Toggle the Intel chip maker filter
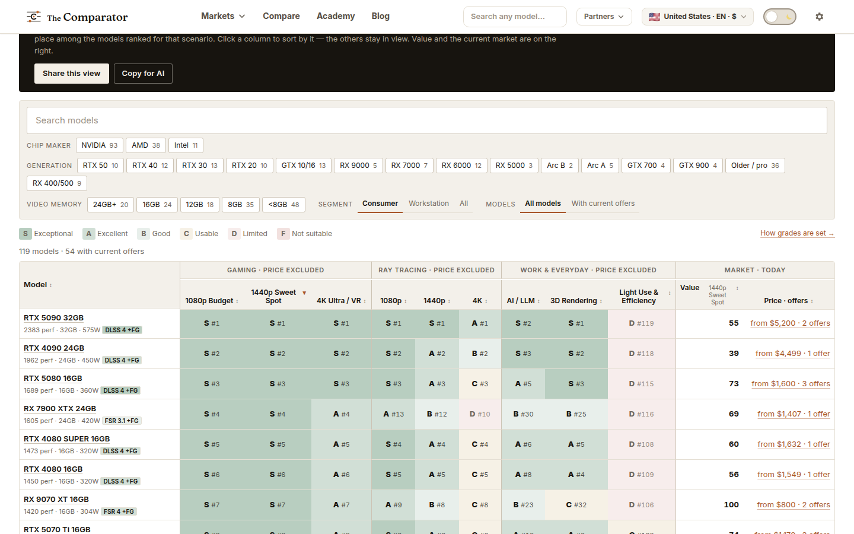The width and height of the screenshot is (854, 534). [x=186, y=145]
